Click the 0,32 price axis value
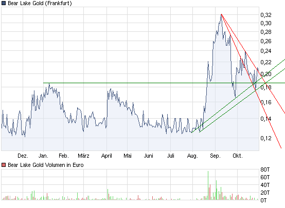 point(266,15)
